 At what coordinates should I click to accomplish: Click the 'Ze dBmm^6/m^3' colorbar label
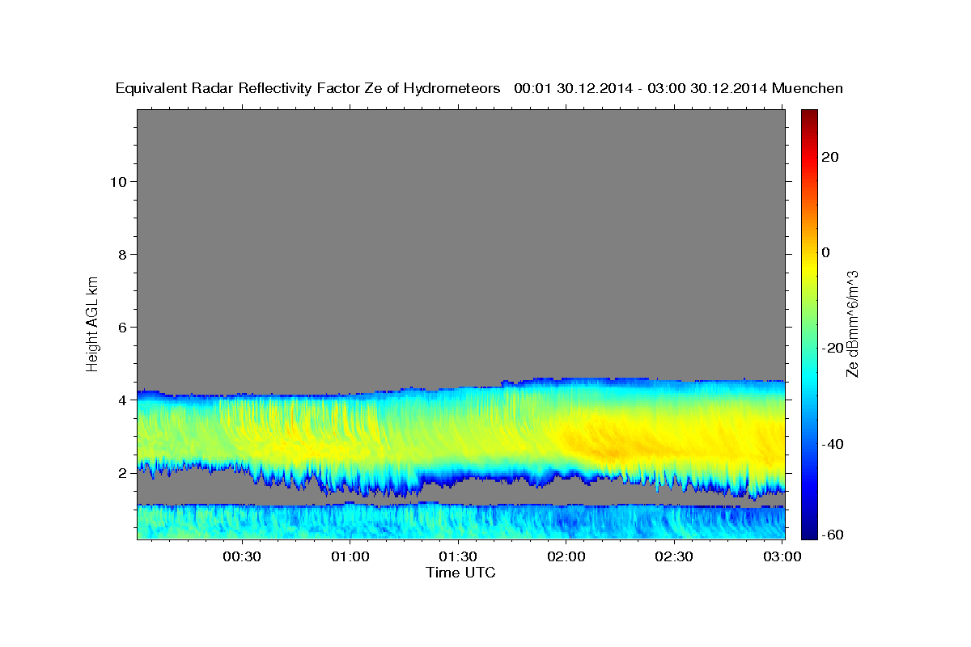tap(852, 323)
